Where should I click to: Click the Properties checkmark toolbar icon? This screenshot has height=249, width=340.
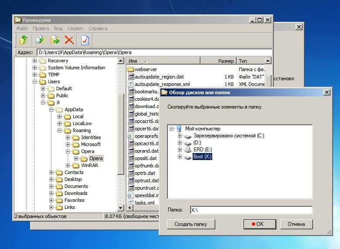coord(85,40)
